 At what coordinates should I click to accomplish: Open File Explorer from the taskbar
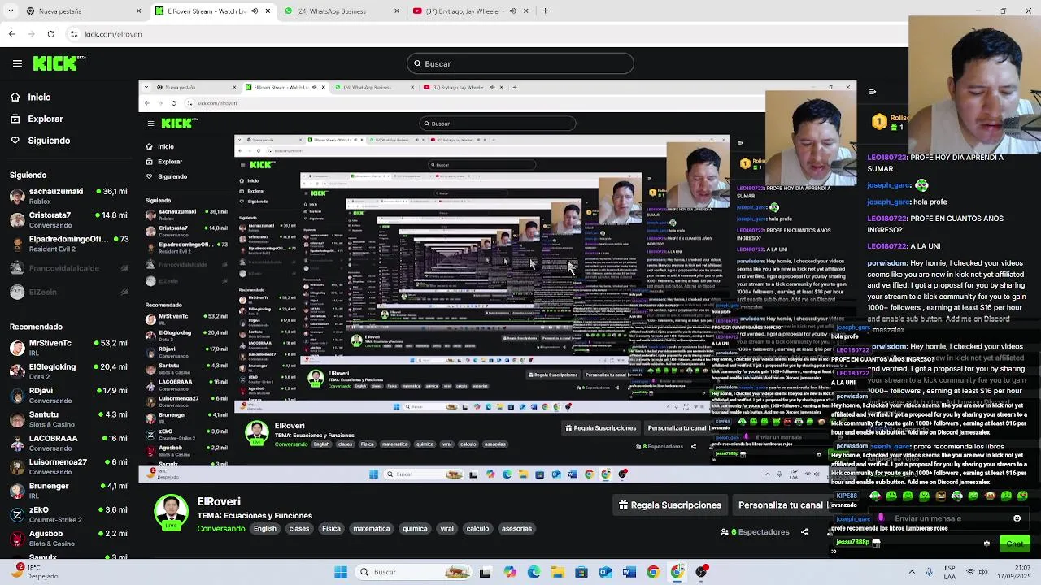[557, 572]
